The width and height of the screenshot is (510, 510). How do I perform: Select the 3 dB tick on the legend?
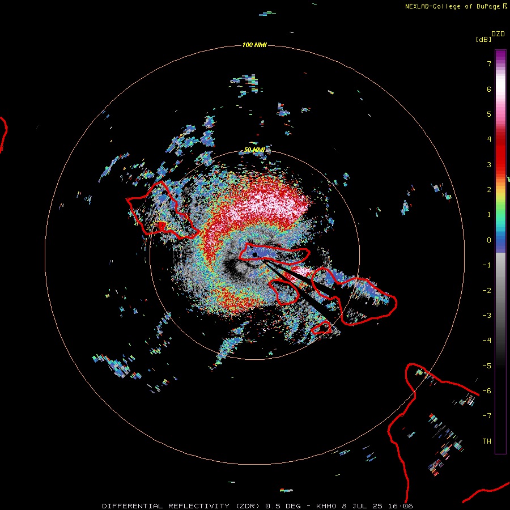(489, 164)
